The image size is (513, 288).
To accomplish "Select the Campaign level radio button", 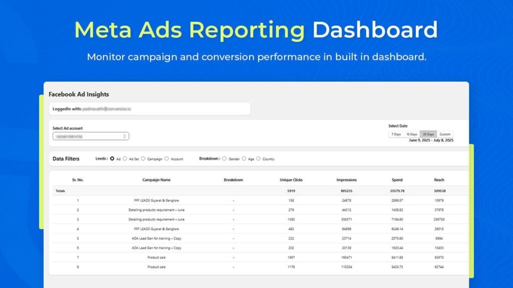I will tap(143, 158).
